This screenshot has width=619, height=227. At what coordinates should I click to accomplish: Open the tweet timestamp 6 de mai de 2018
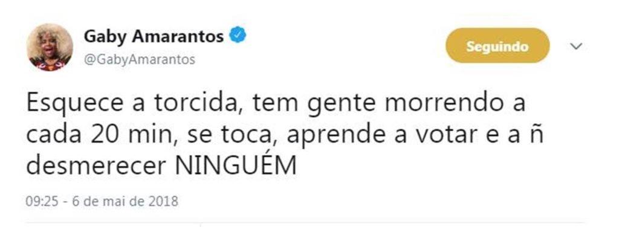[125, 202]
